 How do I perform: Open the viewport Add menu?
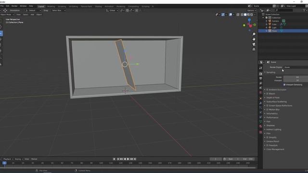click(32, 14)
